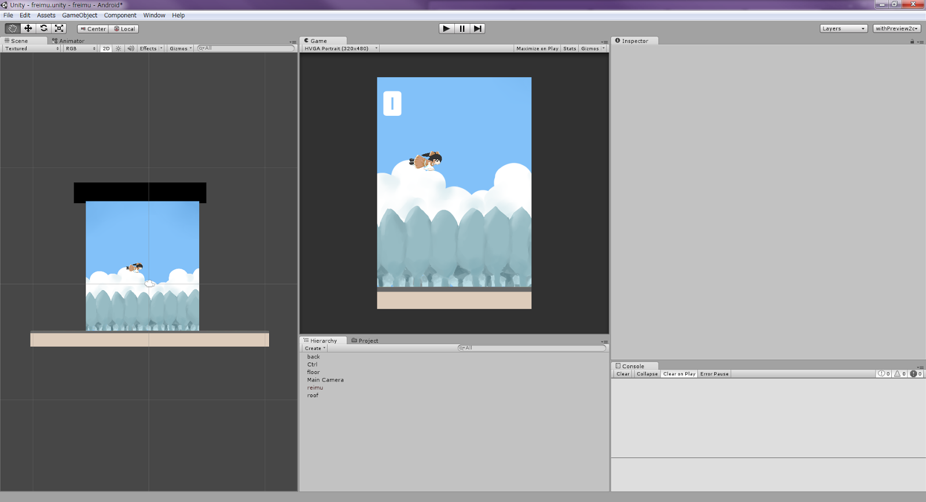Open the Edit menu

(25, 15)
